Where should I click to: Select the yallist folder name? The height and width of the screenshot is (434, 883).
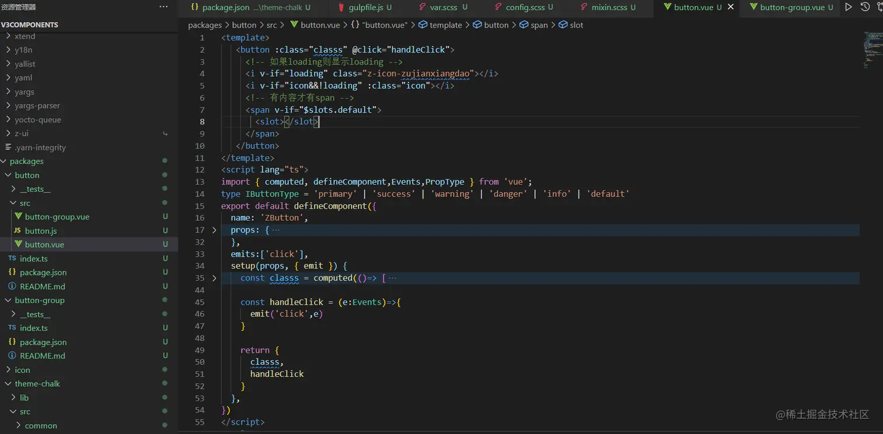click(25, 64)
